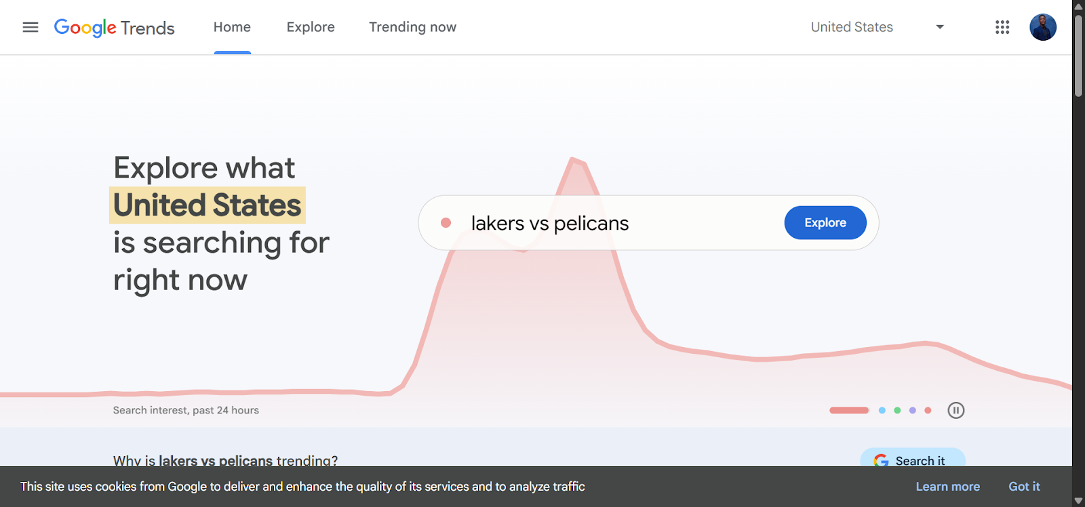Select the purple trend indicator dot
The width and height of the screenshot is (1085, 507).
(912, 409)
